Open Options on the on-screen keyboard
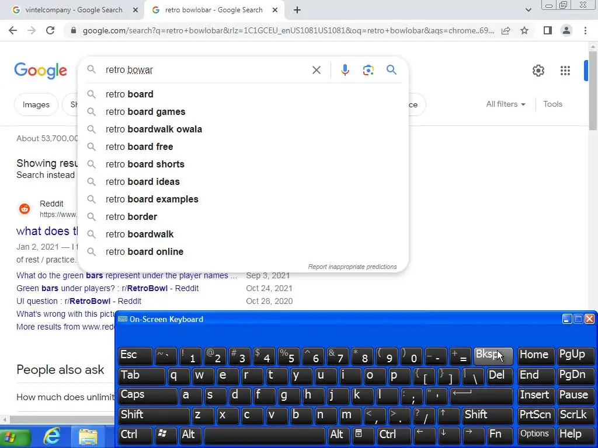 [x=536, y=435]
